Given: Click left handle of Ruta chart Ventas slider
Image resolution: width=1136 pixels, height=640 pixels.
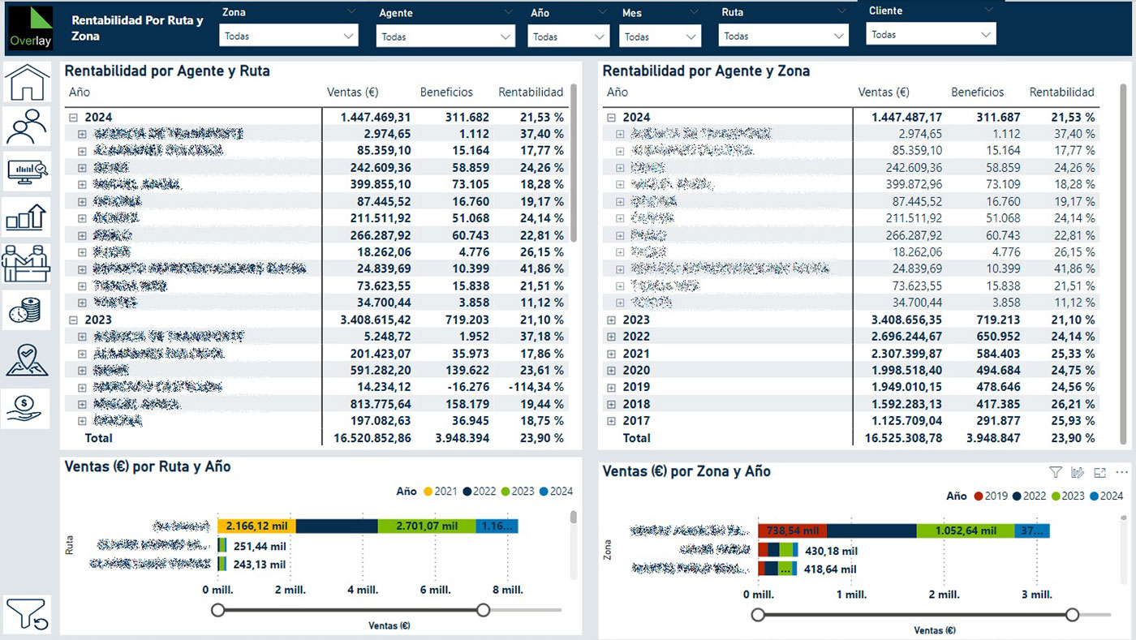Looking at the screenshot, I should click(x=218, y=610).
